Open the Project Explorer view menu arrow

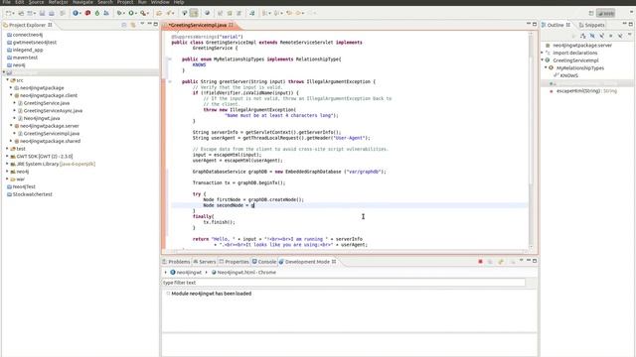142,24
